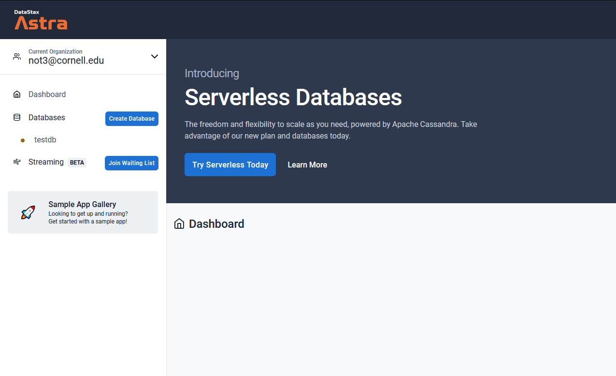Click the rocket icon in Sample App Gallery
Viewport: 616px width, 376px height.
point(28,212)
